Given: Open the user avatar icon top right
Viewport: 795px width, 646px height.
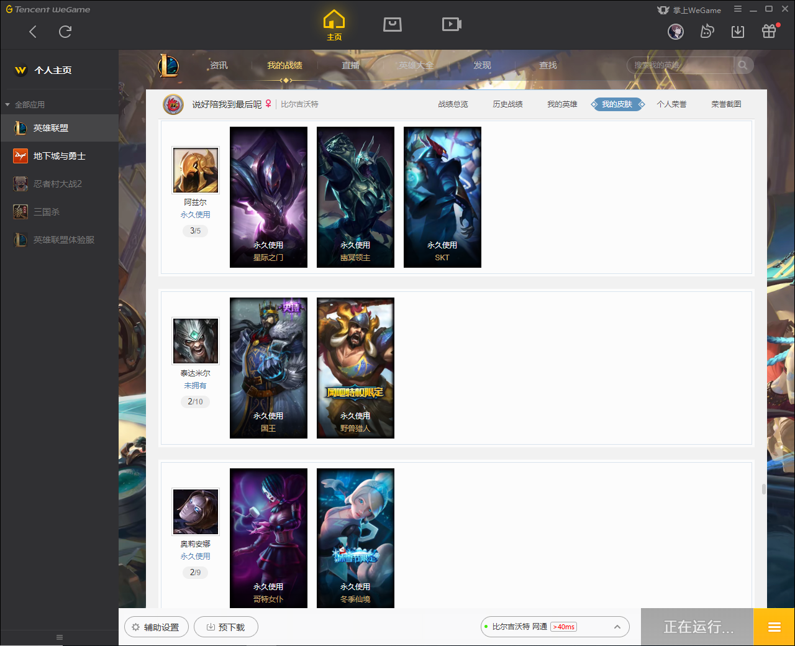Looking at the screenshot, I should tap(676, 31).
